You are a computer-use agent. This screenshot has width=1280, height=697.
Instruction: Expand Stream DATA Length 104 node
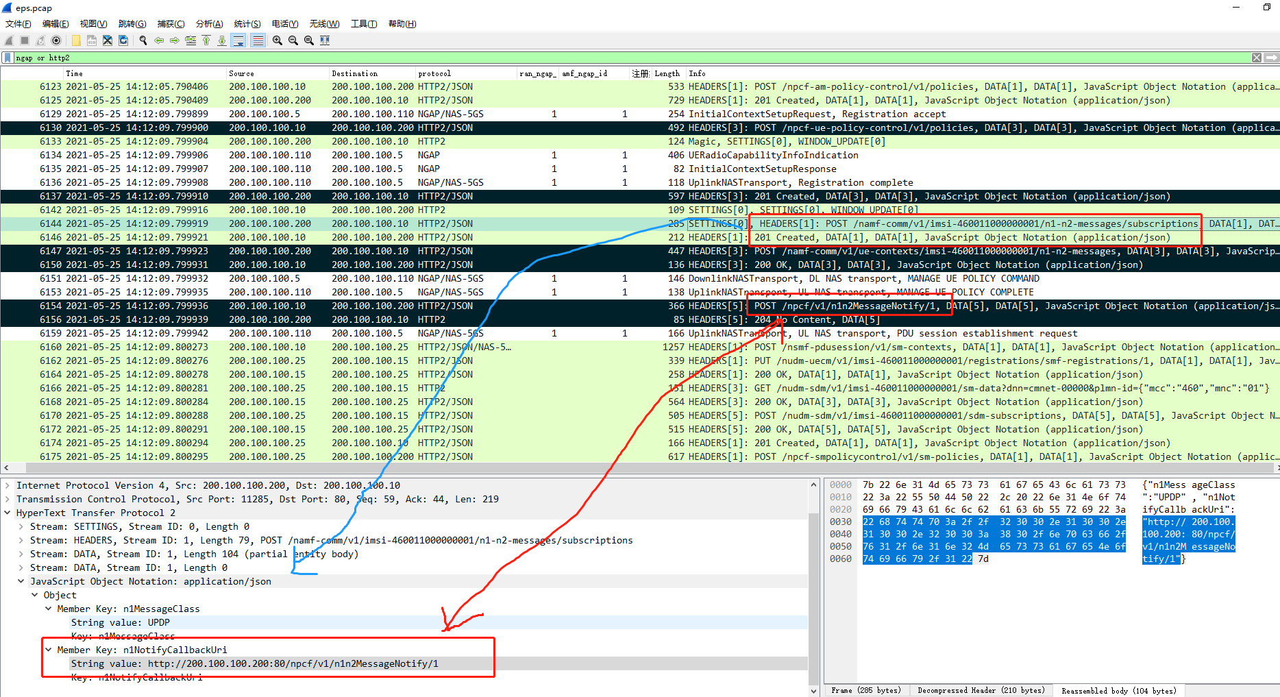[x=21, y=554]
